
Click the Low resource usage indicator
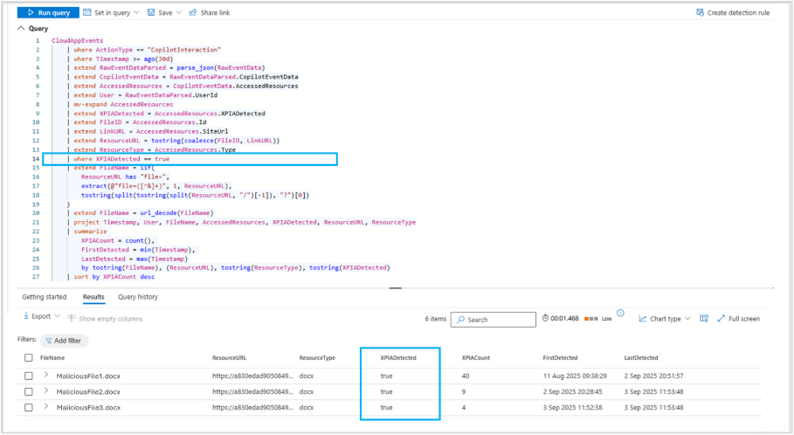click(598, 319)
